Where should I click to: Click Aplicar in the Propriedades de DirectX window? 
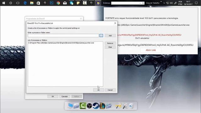tap(77, 96)
